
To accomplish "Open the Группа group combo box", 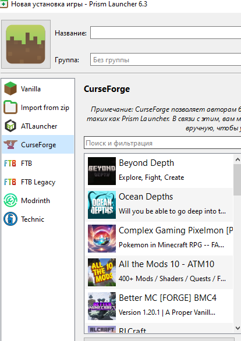I will pos(166,59).
